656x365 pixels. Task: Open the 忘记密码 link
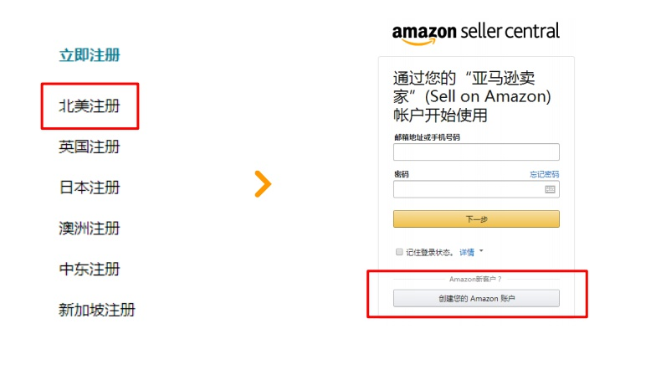coord(544,174)
